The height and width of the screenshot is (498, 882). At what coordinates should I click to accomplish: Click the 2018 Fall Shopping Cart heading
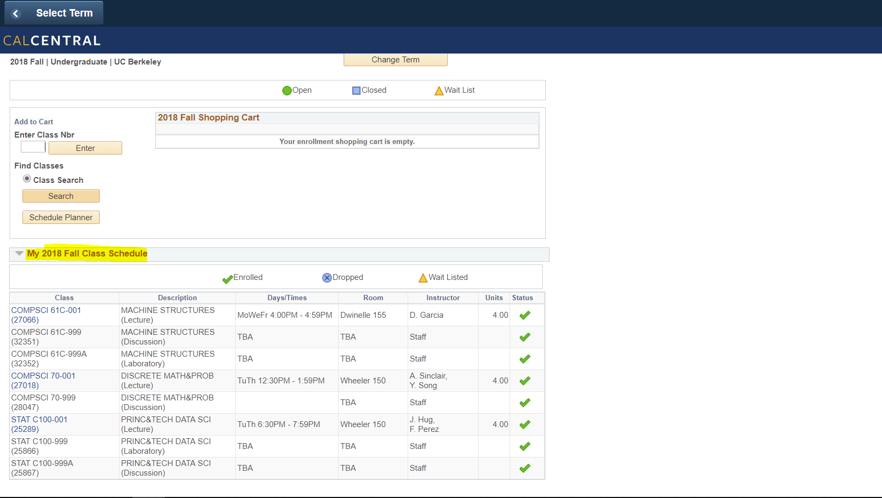[209, 118]
